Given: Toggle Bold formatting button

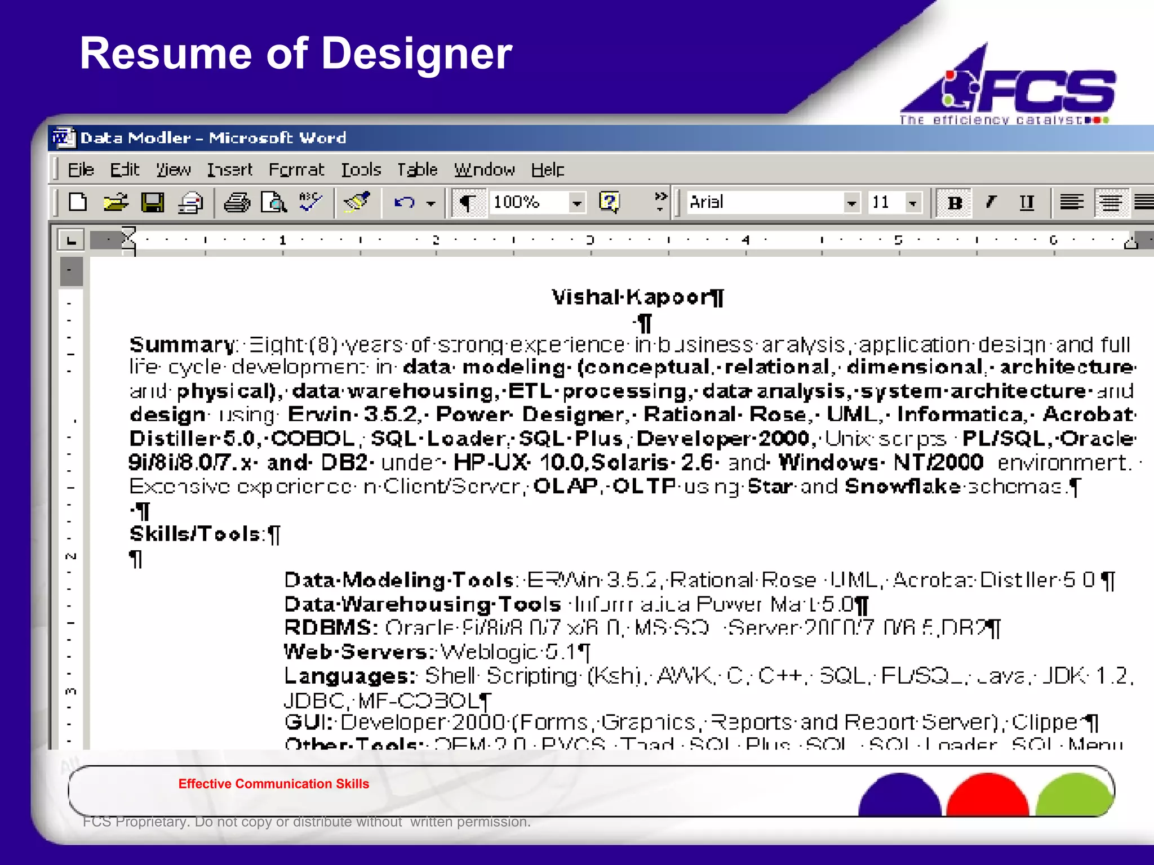Looking at the screenshot, I should point(955,202).
